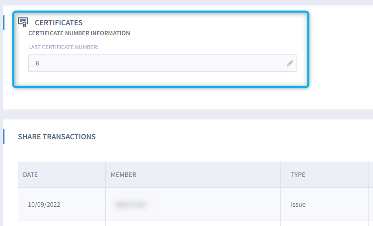The image size is (373, 226).
Task: Click the column divider between Date and Member
Action: click(105, 175)
